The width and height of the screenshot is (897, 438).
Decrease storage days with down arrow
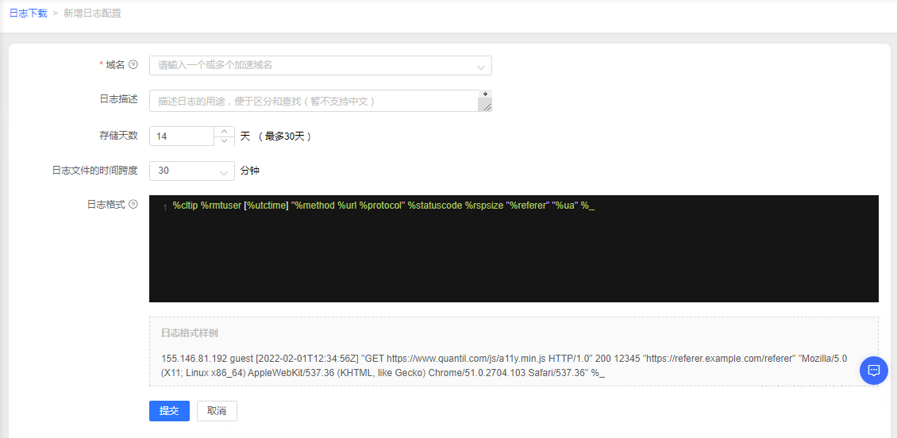(x=224, y=140)
